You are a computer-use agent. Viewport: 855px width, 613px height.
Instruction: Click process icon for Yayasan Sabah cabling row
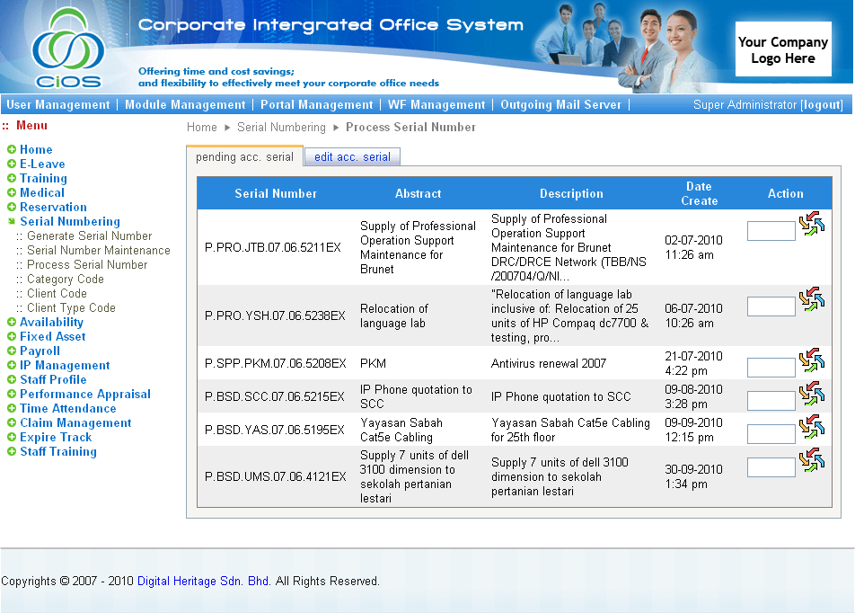click(x=812, y=427)
